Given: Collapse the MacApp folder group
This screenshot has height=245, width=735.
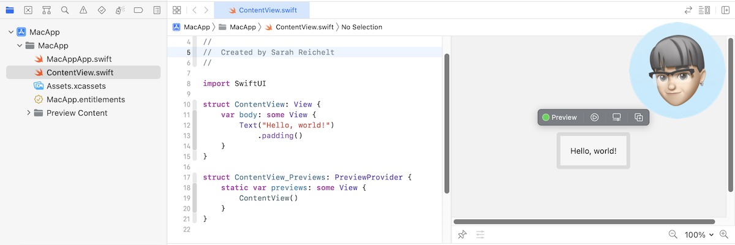Looking at the screenshot, I should pyautogui.click(x=20, y=45).
